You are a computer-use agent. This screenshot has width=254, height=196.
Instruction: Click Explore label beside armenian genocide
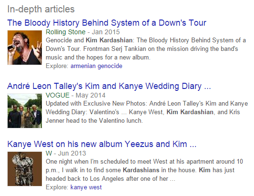pos(57,66)
